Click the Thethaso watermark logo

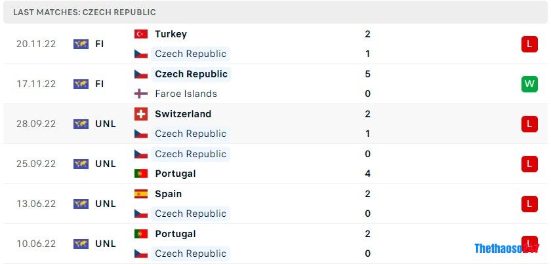point(505,249)
